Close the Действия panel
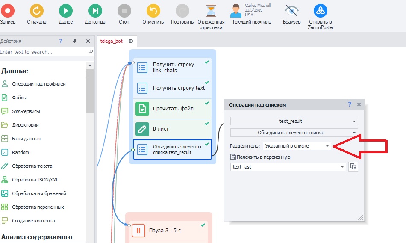This screenshot has width=406, height=243. coord(88,41)
